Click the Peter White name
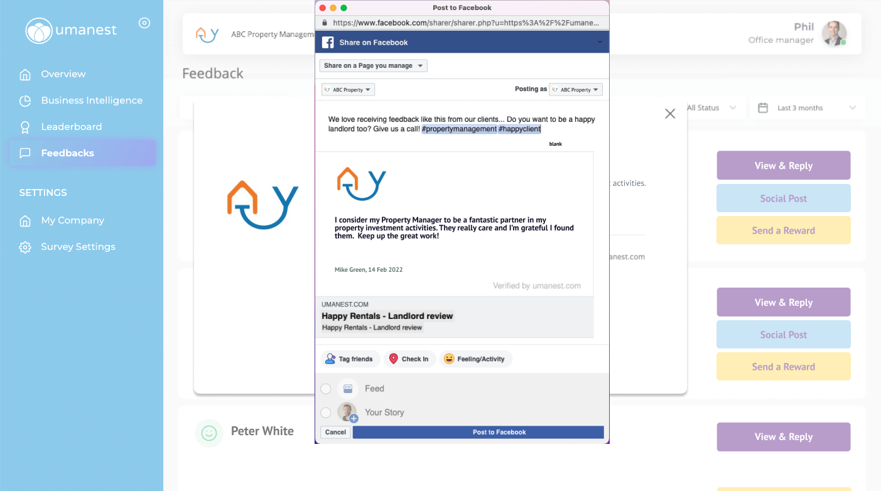The height and width of the screenshot is (491, 881). click(262, 431)
